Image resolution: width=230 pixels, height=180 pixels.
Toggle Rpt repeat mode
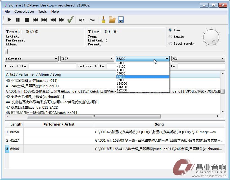tap(81, 20)
